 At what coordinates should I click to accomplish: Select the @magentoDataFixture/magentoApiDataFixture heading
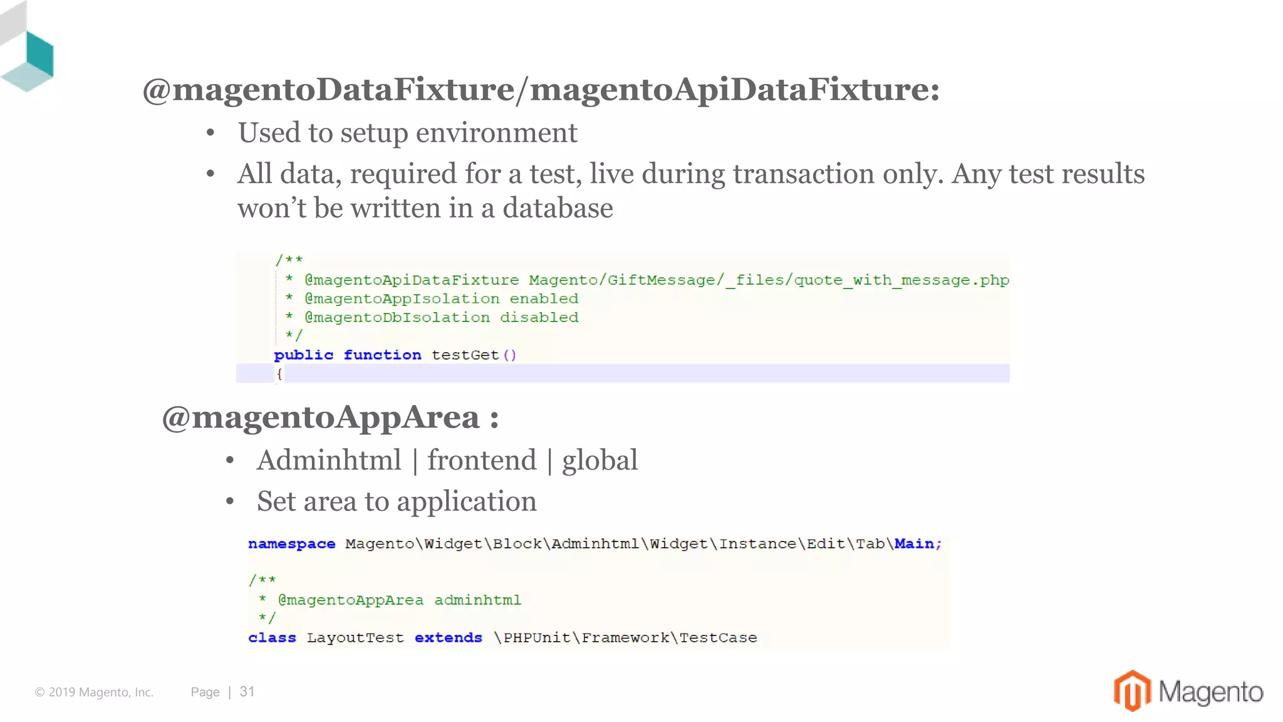[x=541, y=89]
